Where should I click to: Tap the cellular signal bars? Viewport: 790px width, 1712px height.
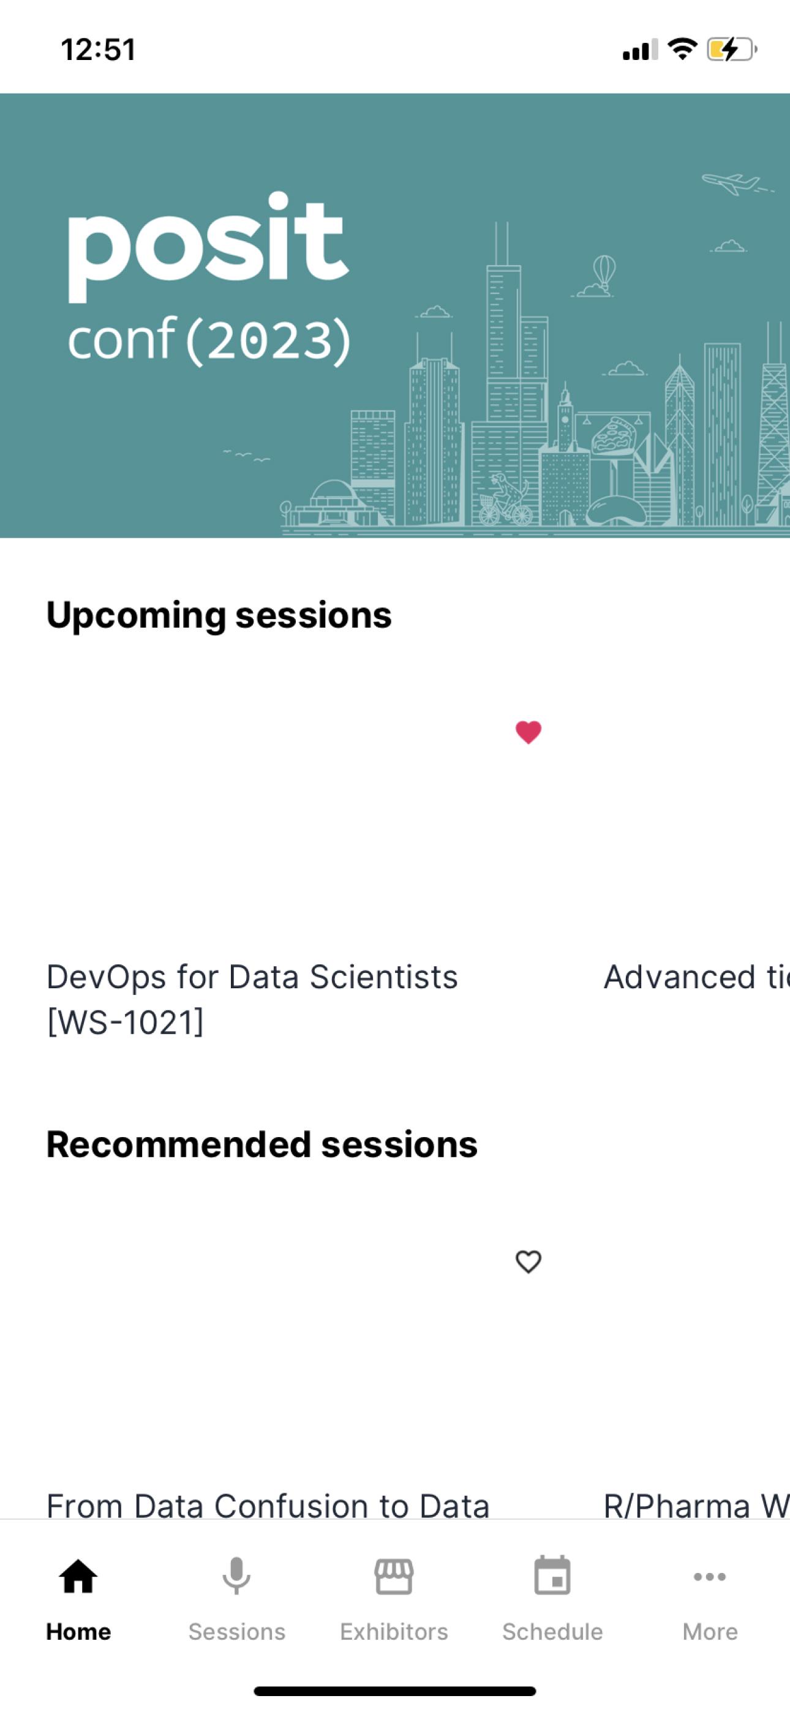pyautogui.click(x=640, y=49)
